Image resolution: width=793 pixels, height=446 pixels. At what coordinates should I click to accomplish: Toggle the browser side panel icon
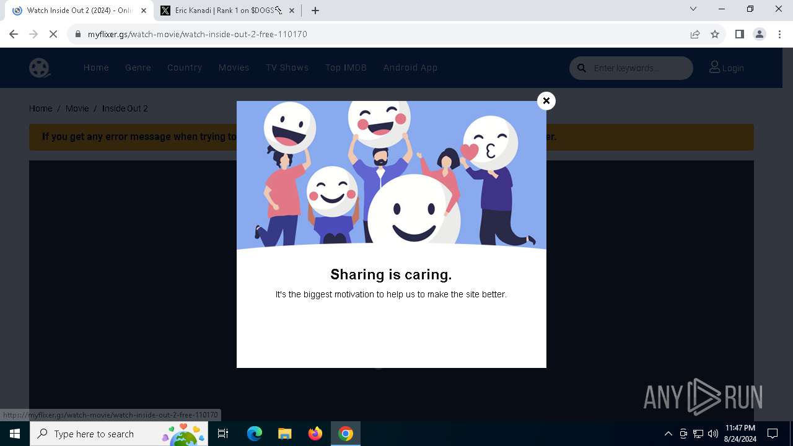pyautogui.click(x=739, y=34)
